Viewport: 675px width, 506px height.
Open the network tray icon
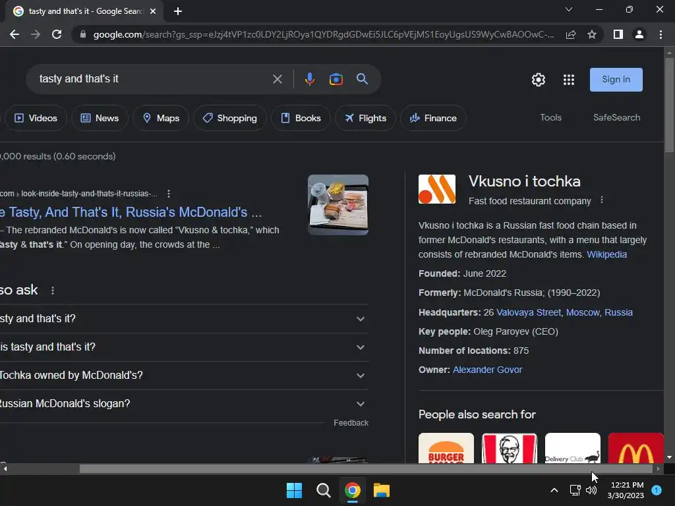pyautogui.click(x=575, y=490)
